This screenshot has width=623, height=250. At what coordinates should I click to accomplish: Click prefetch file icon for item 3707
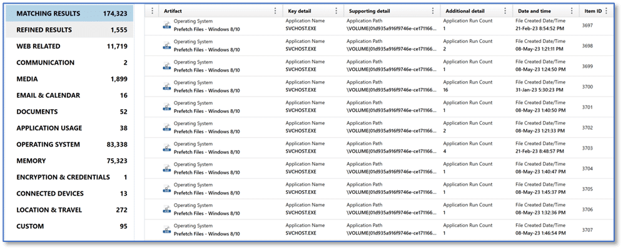[167, 230]
